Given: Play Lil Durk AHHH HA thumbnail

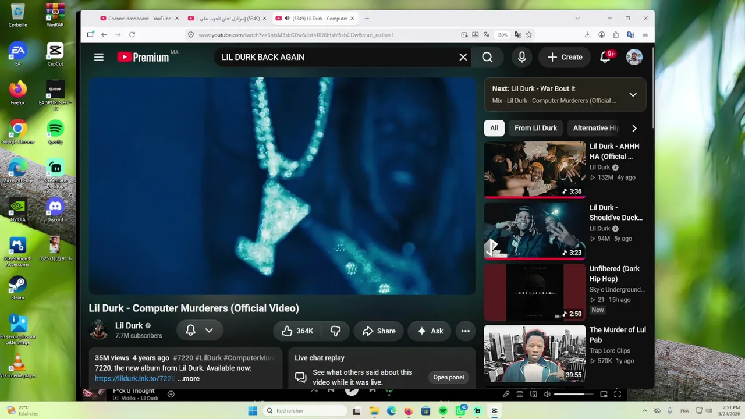Looking at the screenshot, I should coord(535,169).
